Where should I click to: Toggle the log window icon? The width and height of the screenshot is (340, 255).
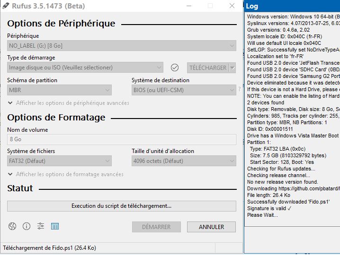click(x=55, y=227)
